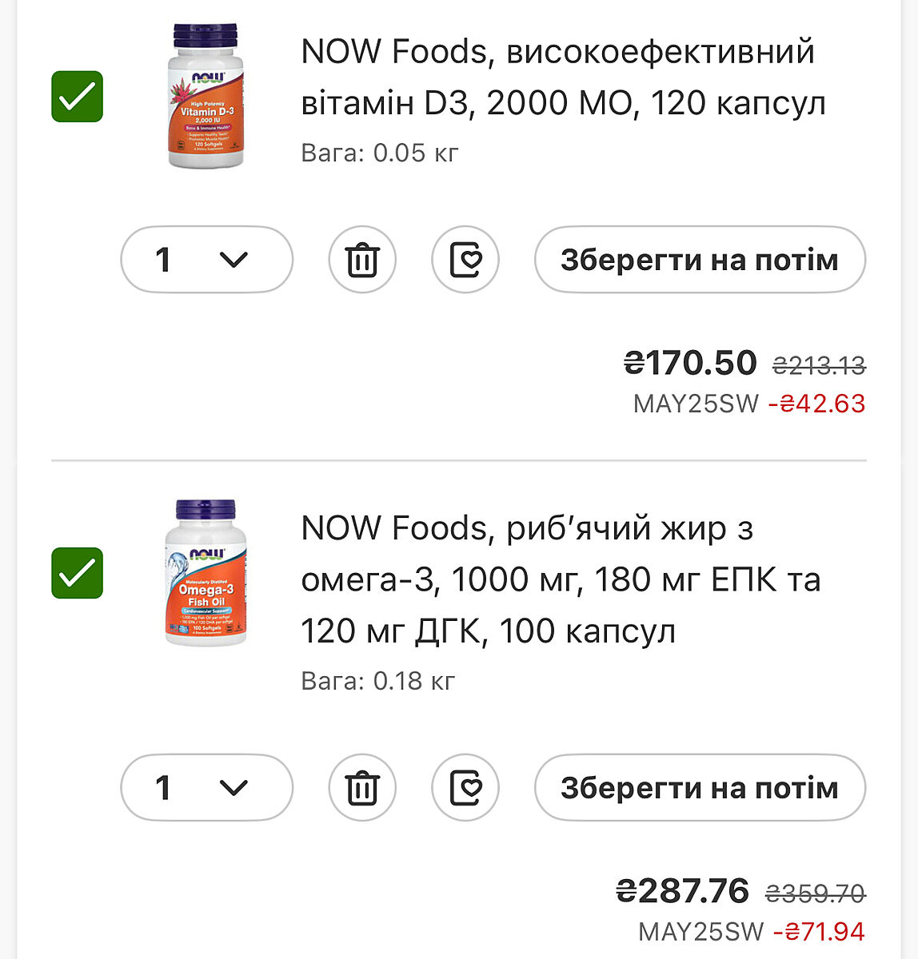
Task: Click the crossed-out ₴213.13 original price
Action: point(819,366)
